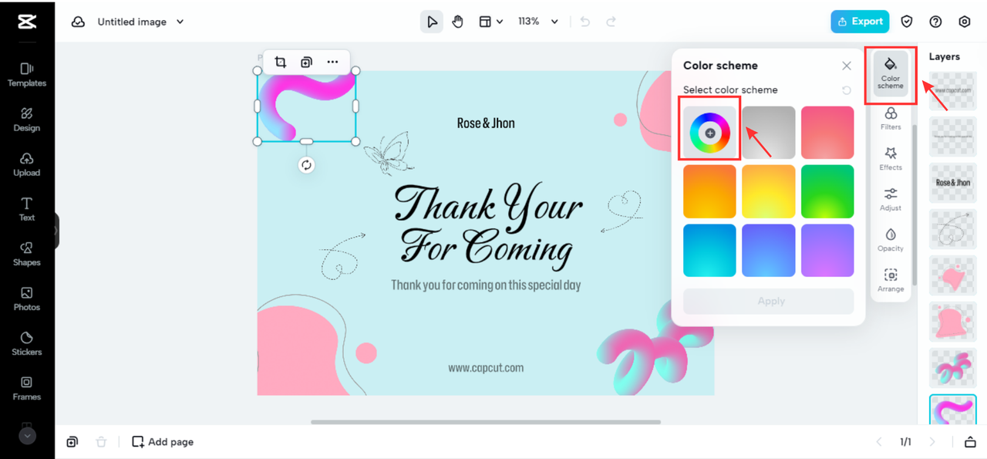The height and width of the screenshot is (459, 987).
Task: Open the Untitled image name dropdown
Action: tap(141, 22)
